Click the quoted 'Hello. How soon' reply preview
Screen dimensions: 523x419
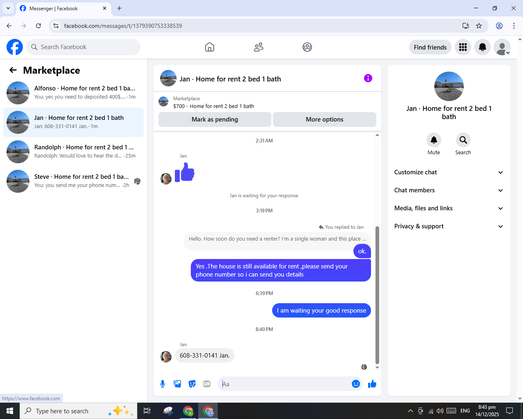(277, 239)
